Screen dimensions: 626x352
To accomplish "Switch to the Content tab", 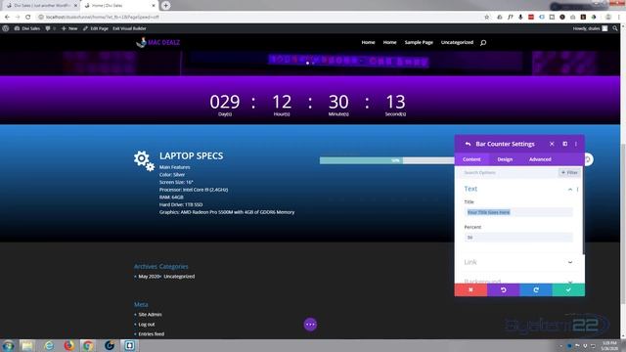I will (x=471, y=159).
